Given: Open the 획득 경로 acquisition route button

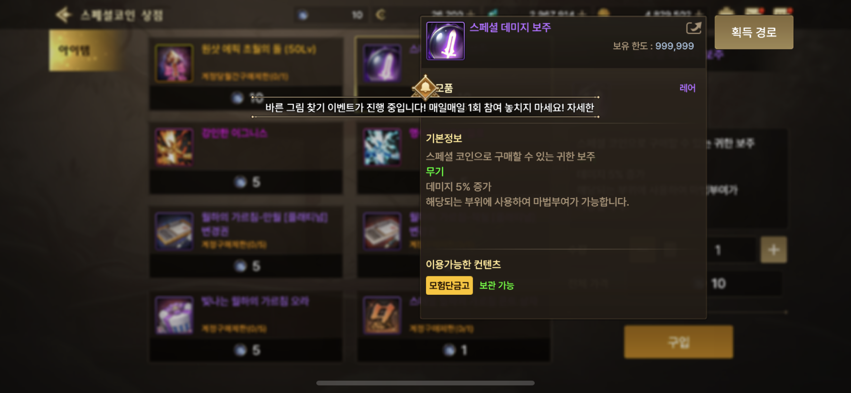Looking at the screenshot, I should (x=754, y=32).
